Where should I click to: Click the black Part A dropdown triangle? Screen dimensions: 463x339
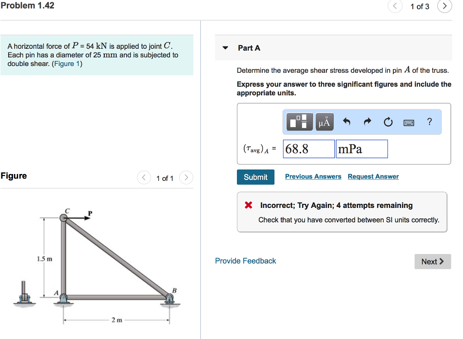[225, 47]
